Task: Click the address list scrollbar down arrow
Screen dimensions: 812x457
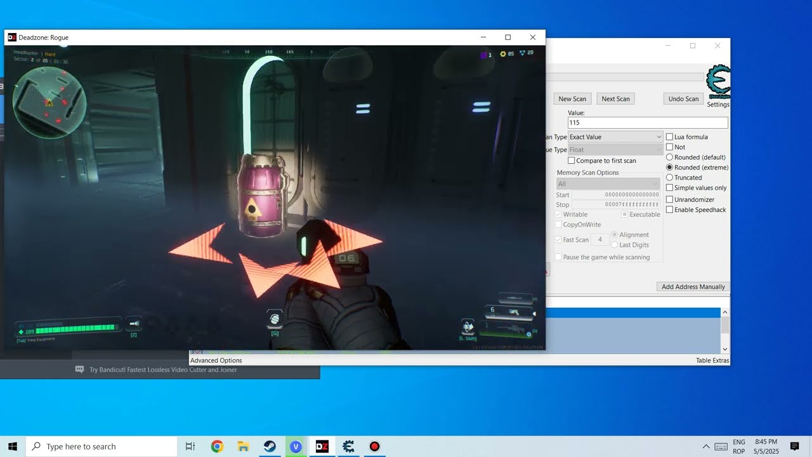Action: 725,349
